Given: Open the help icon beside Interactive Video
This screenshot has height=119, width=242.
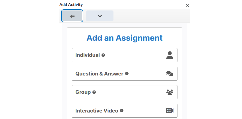Looking at the screenshot, I should 122,111.
